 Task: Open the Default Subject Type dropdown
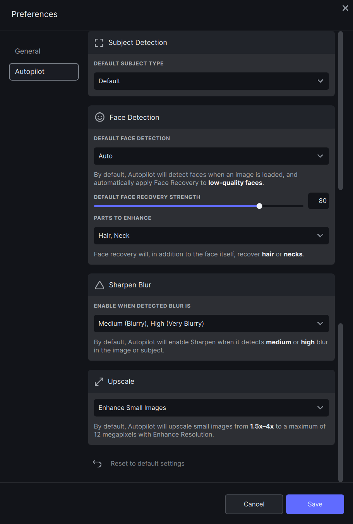tap(211, 81)
